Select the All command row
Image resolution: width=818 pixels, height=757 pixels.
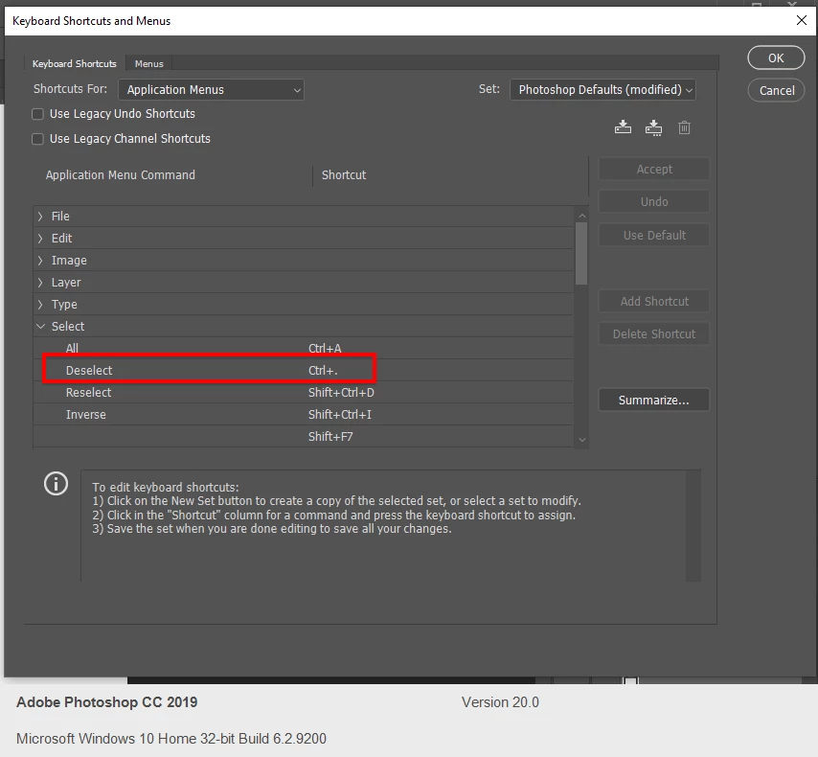pyautogui.click(x=304, y=348)
